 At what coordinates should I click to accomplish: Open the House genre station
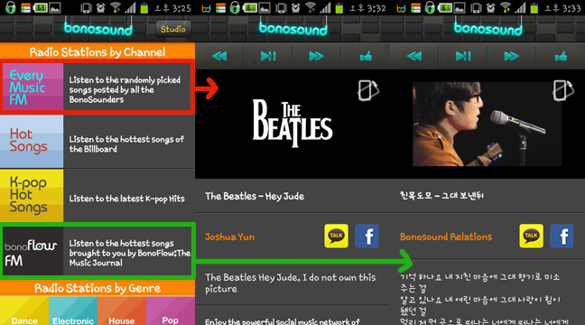coord(122,311)
